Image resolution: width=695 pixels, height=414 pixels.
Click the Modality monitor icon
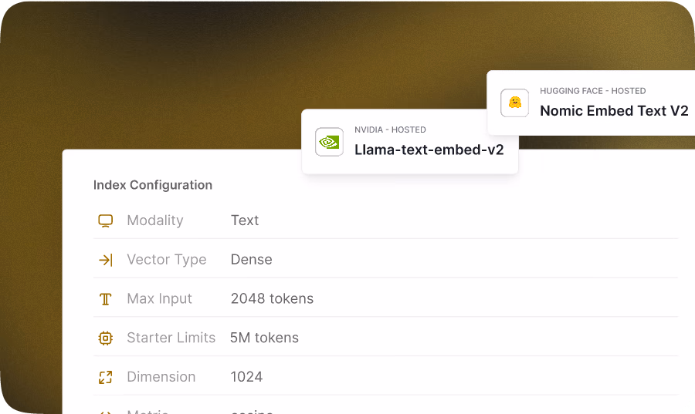(106, 220)
